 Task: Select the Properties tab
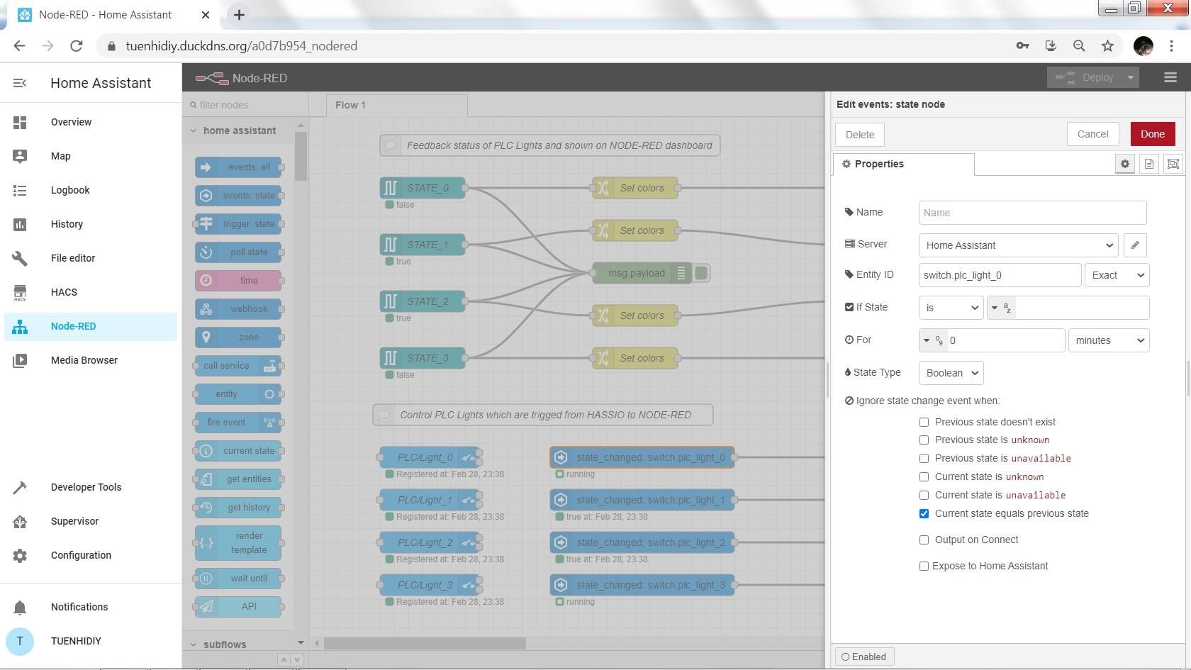(x=903, y=164)
